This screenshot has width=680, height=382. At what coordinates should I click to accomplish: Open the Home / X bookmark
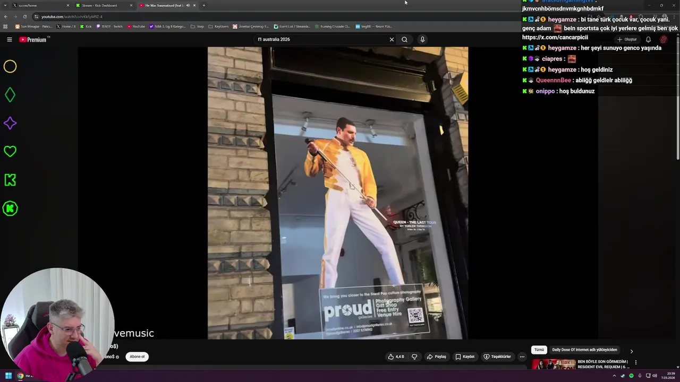pyautogui.click(x=66, y=26)
